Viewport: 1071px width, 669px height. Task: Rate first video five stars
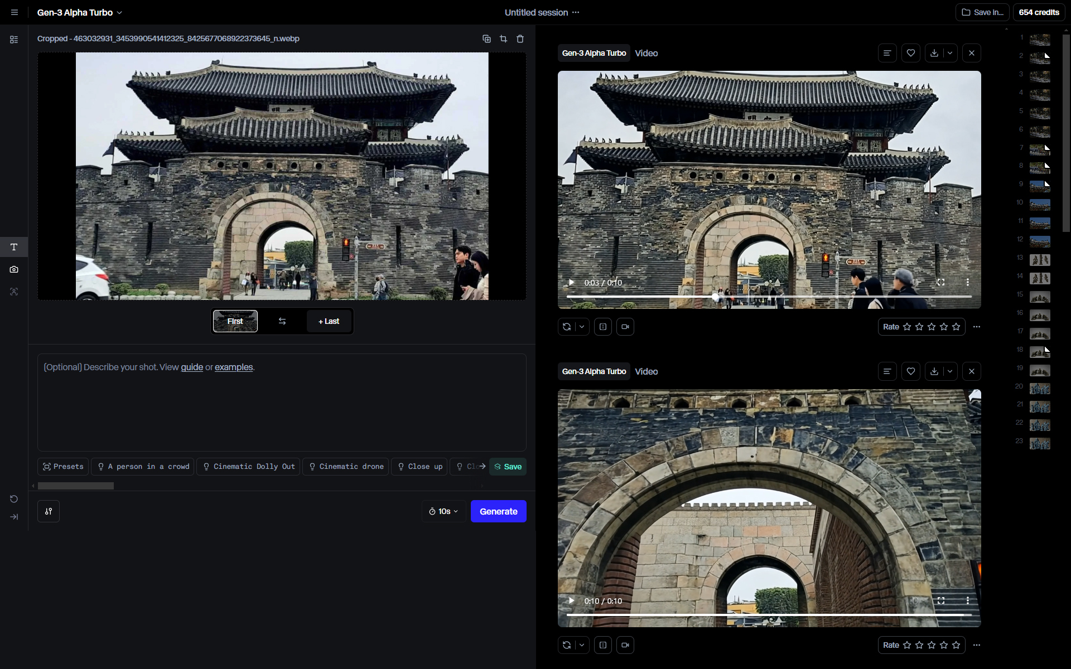tap(956, 327)
